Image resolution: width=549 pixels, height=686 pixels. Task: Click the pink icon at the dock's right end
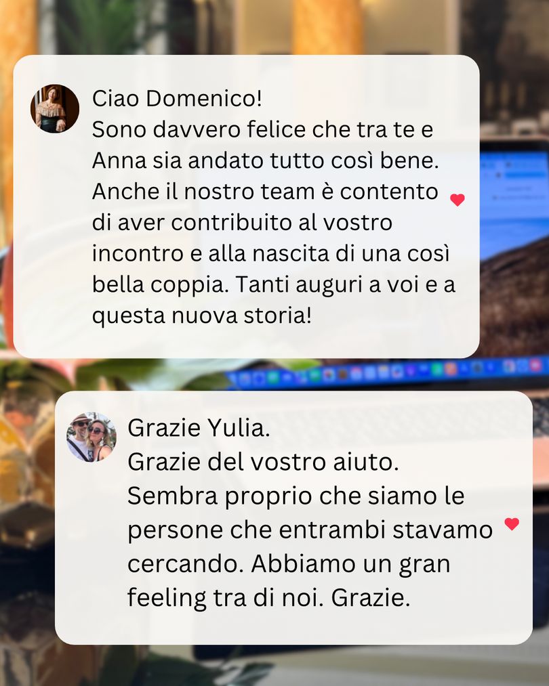pyautogui.click(x=535, y=365)
